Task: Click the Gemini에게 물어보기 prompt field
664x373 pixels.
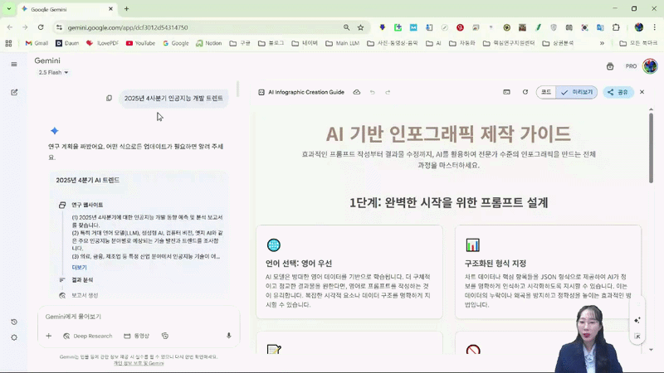Action: coord(133,317)
